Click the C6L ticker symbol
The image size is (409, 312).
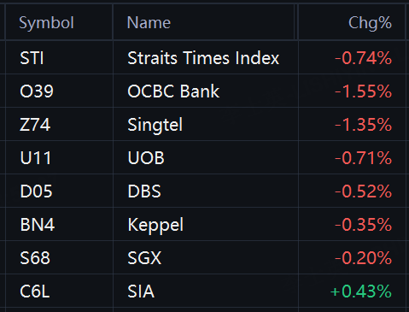coord(35,291)
